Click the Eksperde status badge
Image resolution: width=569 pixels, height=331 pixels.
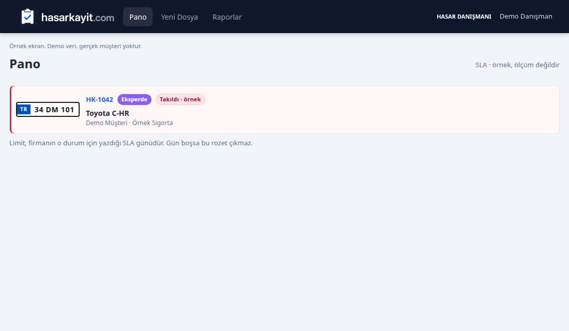(x=134, y=99)
